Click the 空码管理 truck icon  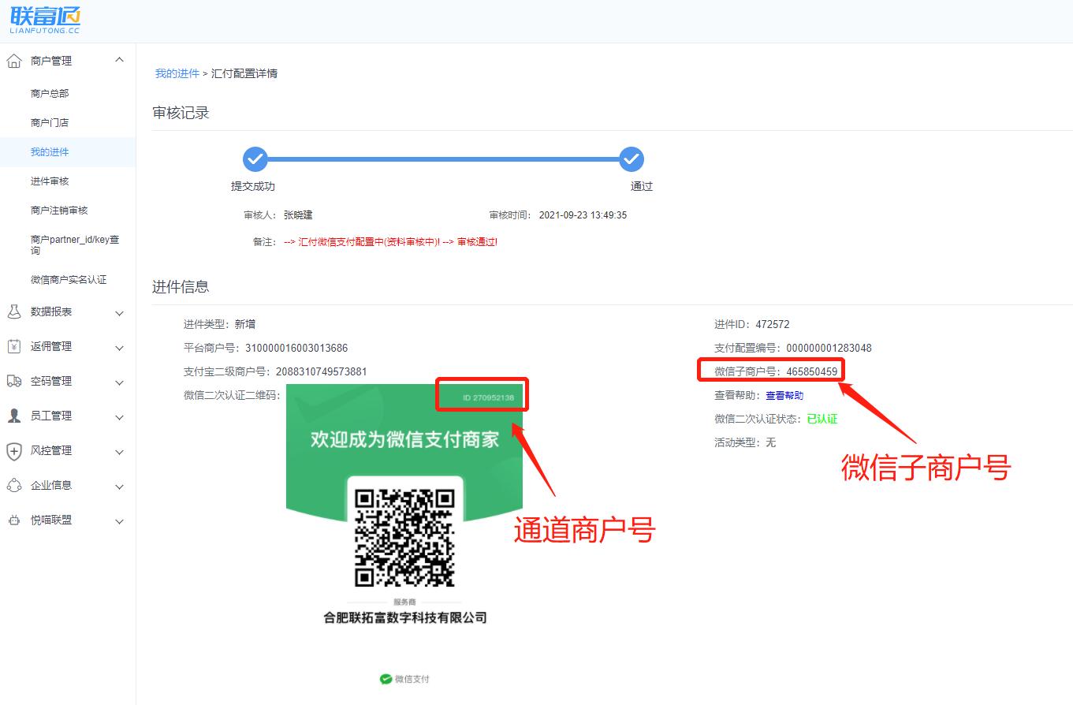pos(14,381)
